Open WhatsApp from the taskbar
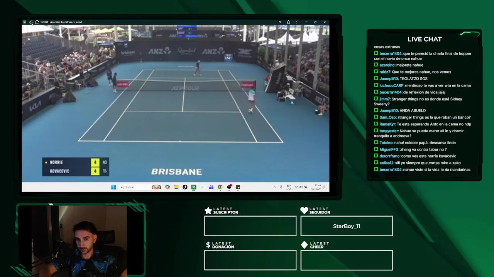This screenshot has width=494, height=277. tap(203, 187)
